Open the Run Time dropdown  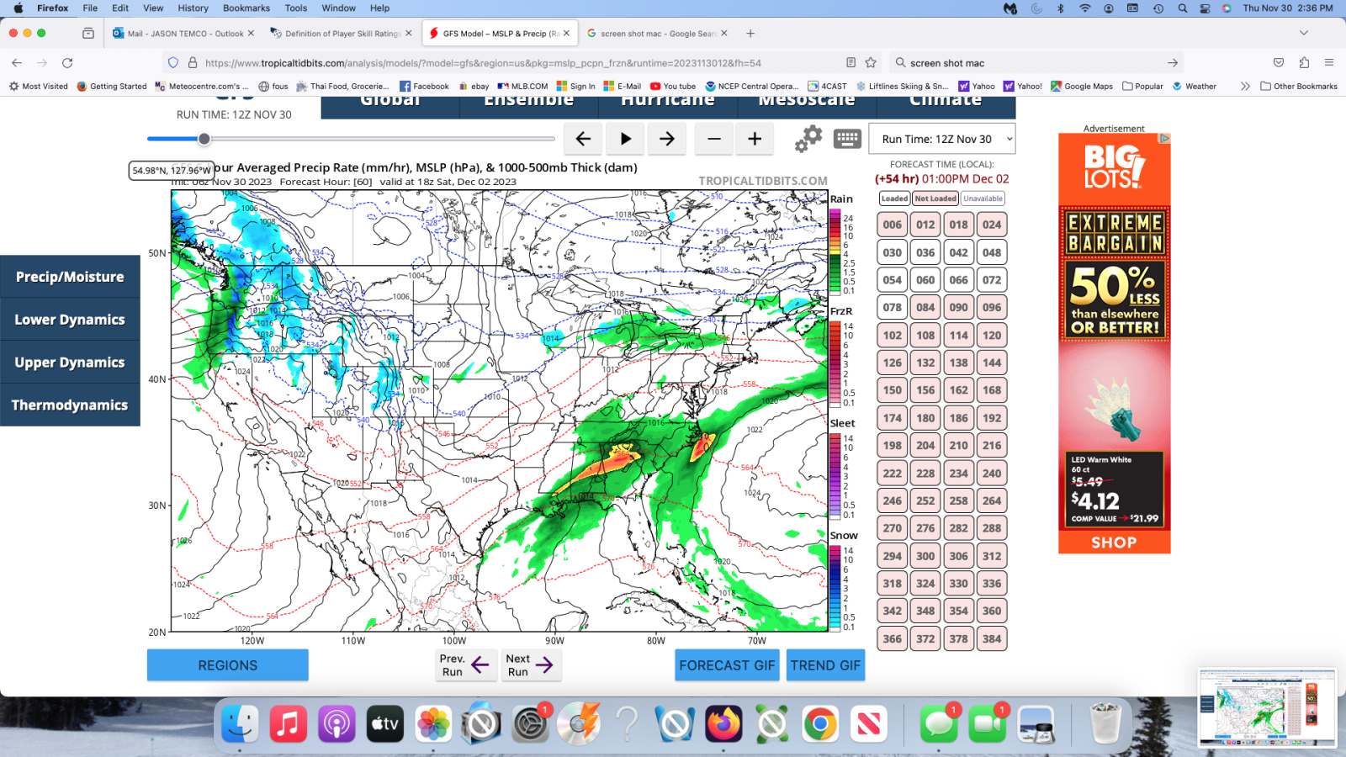pos(944,140)
